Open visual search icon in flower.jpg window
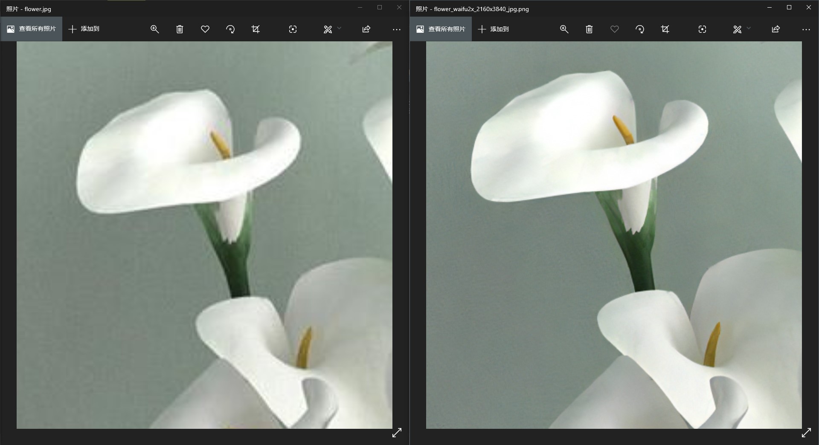This screenshot has width=819, height=445. tap(293, 29)
